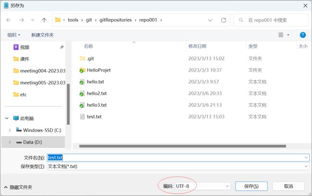This screenshot has height=196, width=312.
Task: Open the 保存类型 combo box
Action: (178, 167)
